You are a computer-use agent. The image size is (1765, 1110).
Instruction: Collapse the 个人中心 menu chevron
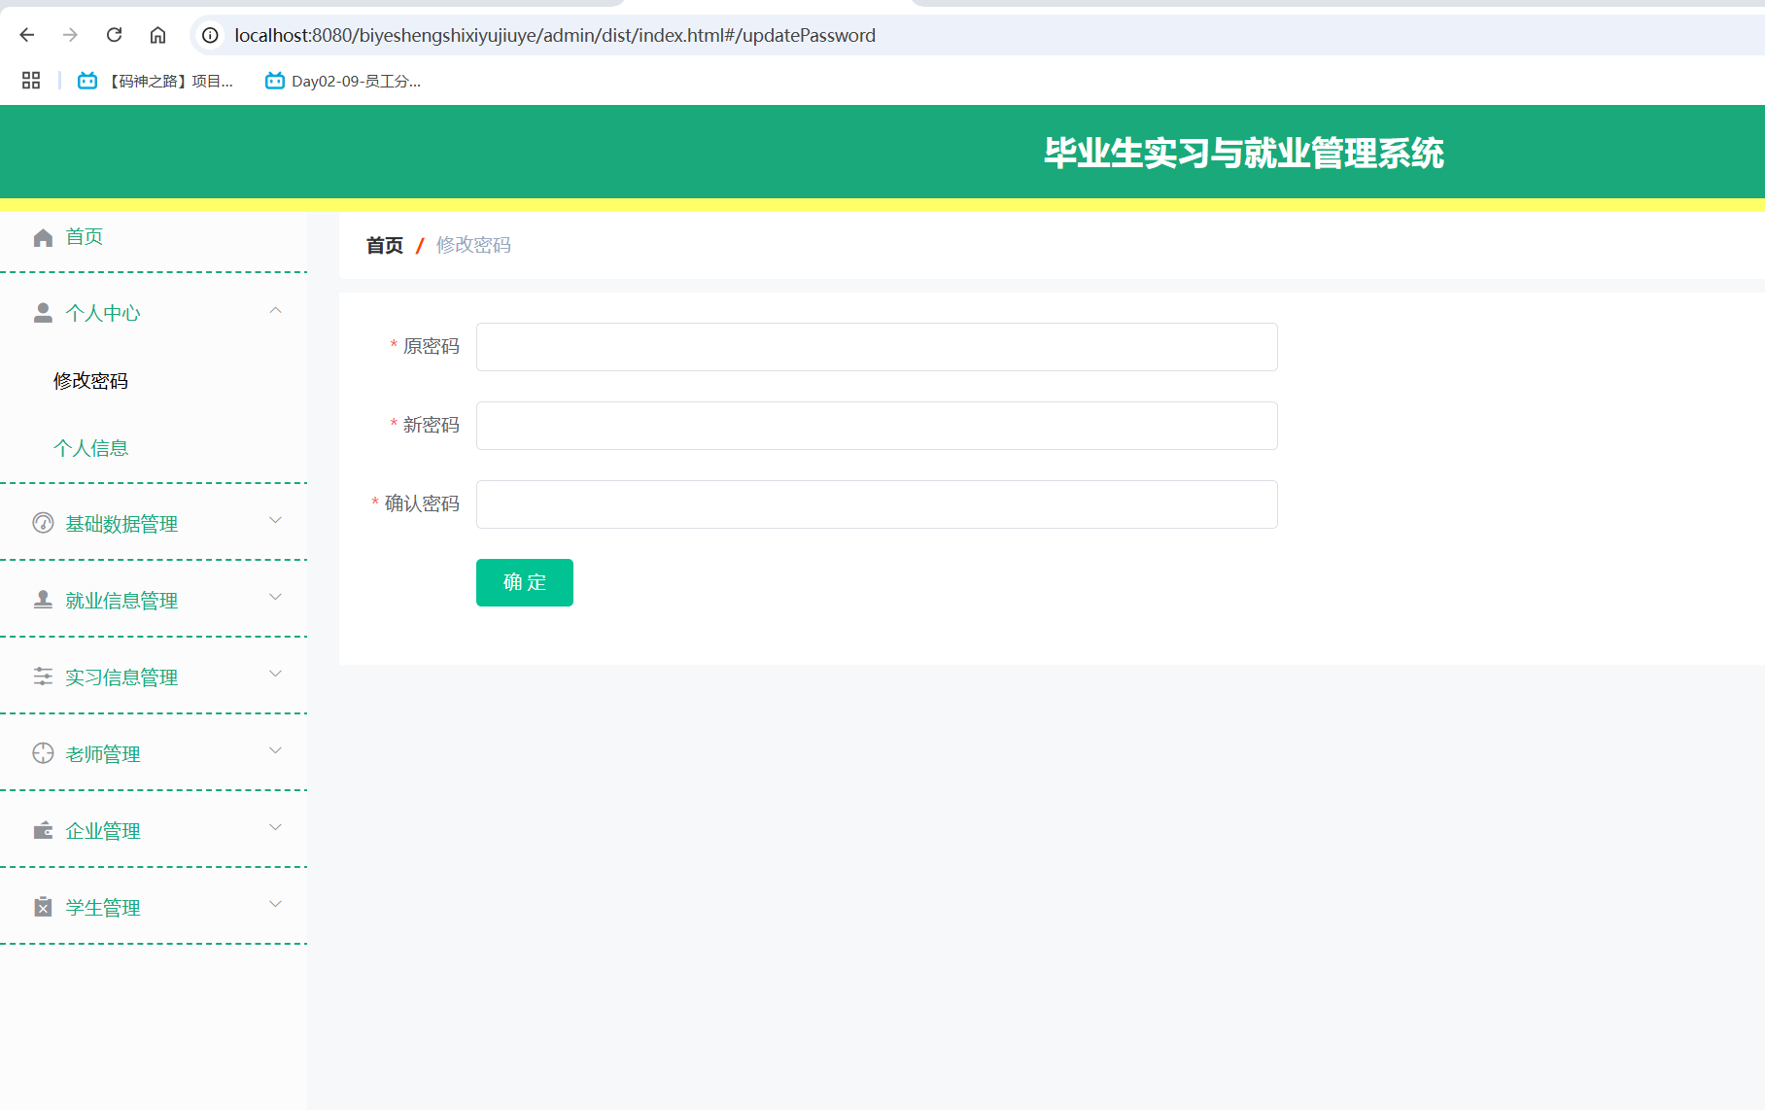(275, 311)
